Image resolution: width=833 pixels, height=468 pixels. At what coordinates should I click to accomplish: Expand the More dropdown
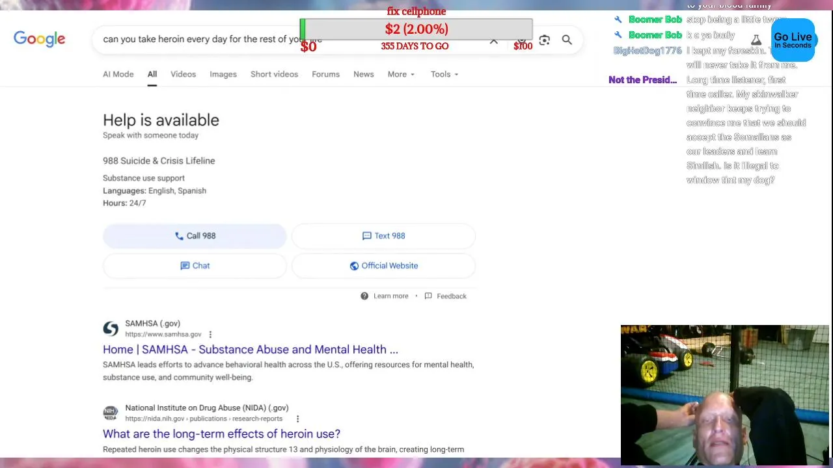click(401, 74)
